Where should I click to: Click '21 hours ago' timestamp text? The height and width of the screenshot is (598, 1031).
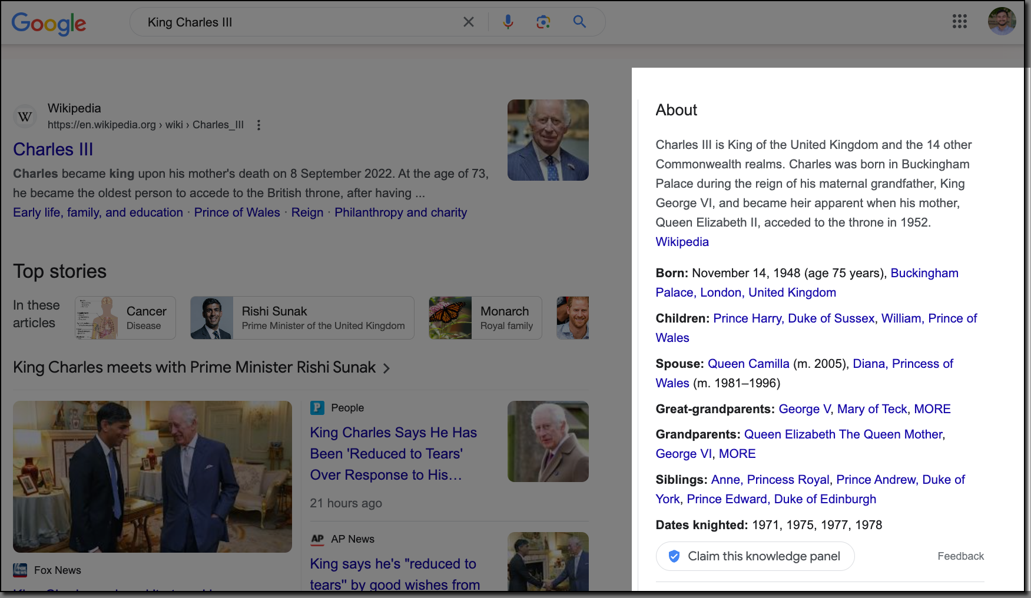pos(346,503)
